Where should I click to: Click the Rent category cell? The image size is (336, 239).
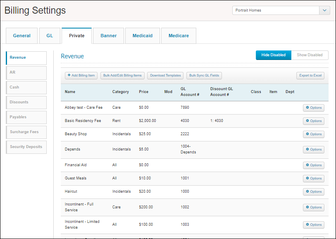point(117,121)
